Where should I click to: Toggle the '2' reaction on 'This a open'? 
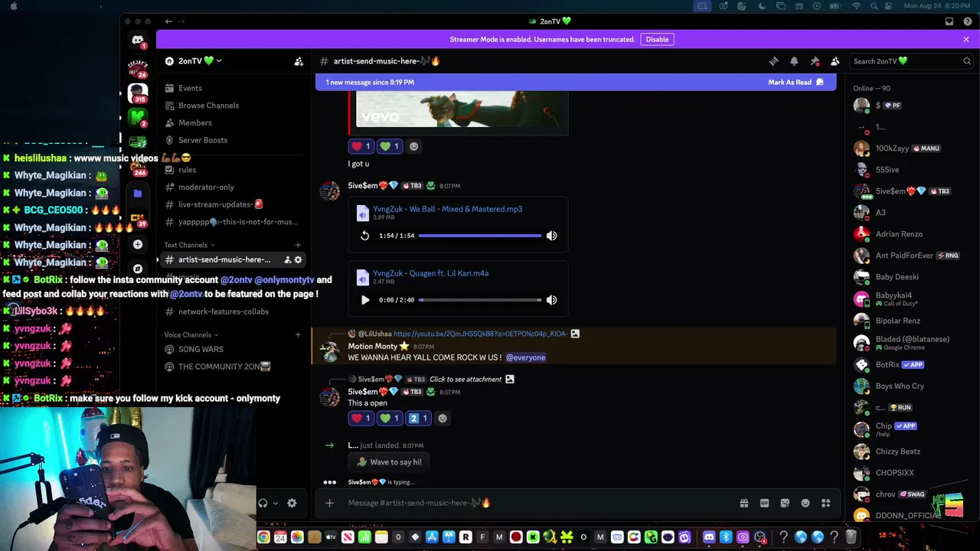418,418
